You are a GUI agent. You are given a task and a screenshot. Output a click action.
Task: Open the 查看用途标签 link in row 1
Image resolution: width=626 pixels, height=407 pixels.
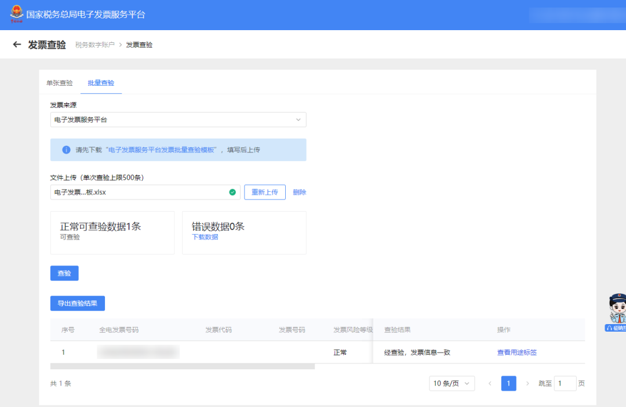(517, 353)
